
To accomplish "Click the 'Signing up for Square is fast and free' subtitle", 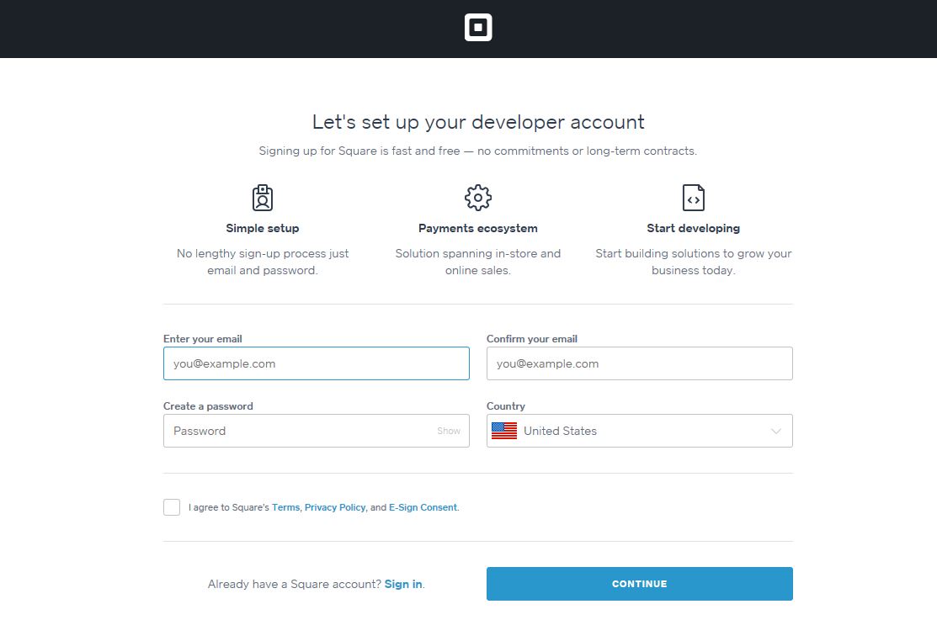I will [x=478, y=151].
